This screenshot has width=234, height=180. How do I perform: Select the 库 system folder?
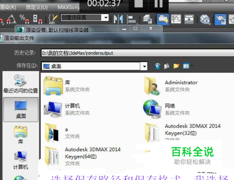[x=67, y=86]
